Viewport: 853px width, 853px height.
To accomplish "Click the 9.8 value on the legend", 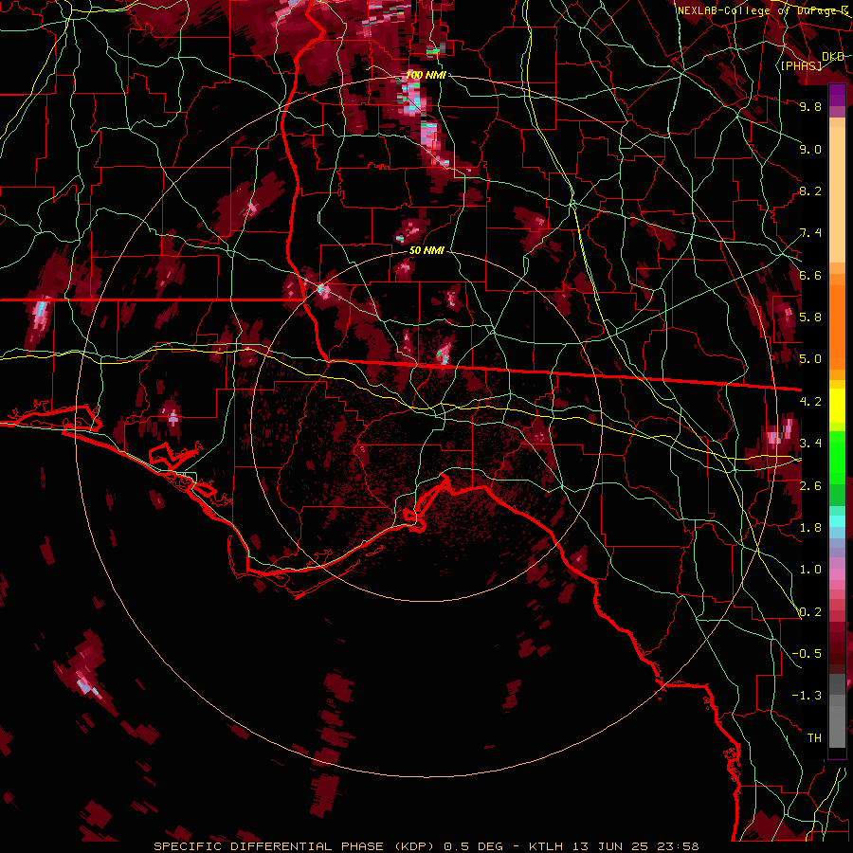I will click(x=810, y=106).
